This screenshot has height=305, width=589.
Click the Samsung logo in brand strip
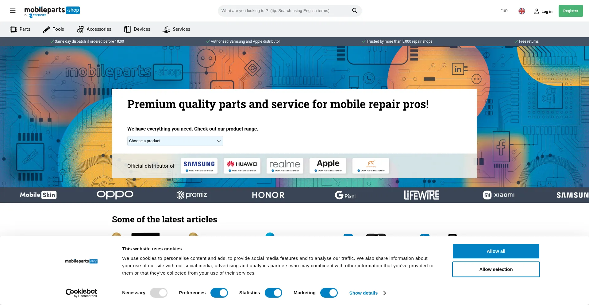(x=572, y=195)
